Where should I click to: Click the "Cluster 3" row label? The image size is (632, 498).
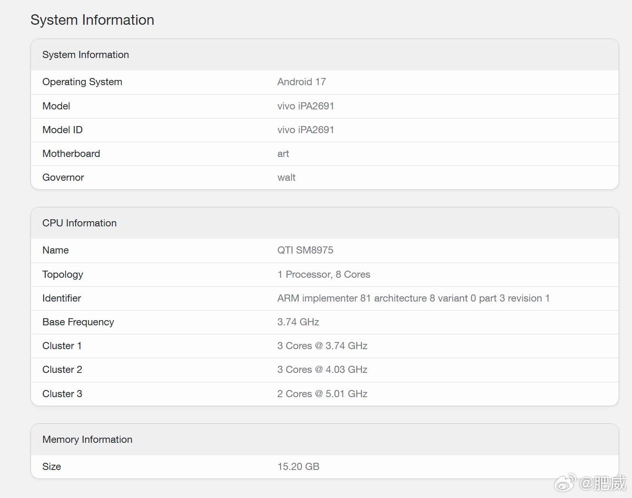pos(62,394)
